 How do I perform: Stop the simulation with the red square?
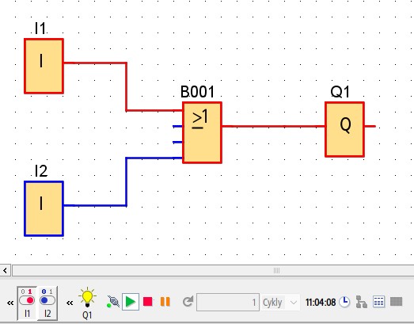pyautogui.click(x=147, y=302)
